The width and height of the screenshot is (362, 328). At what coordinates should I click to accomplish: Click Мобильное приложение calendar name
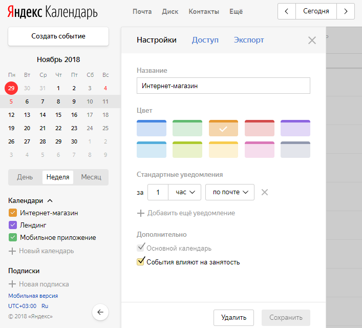click(58, 238)
